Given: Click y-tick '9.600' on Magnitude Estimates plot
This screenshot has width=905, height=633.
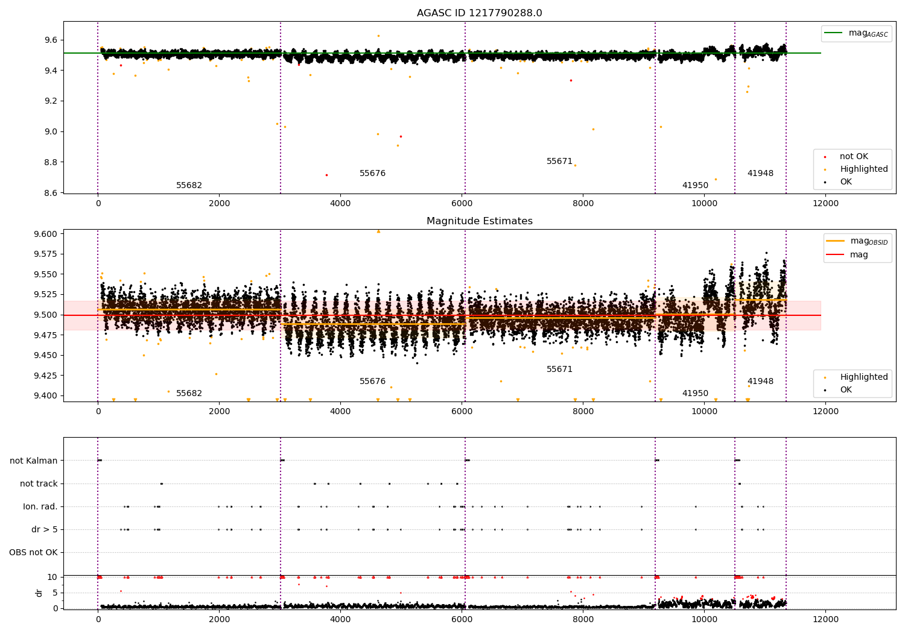Looking at the screenshot, I should tap(46, 235).
